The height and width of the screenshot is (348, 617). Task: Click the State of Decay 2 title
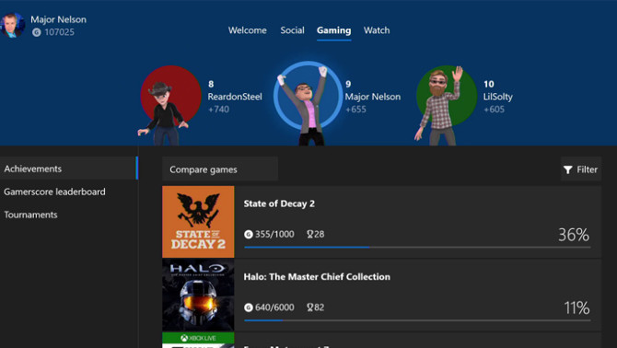(x=279, y=203)
